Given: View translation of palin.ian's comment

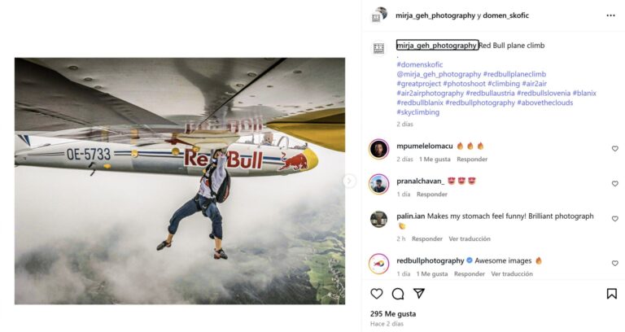Looking at the screenshot, I should point(470,239).
